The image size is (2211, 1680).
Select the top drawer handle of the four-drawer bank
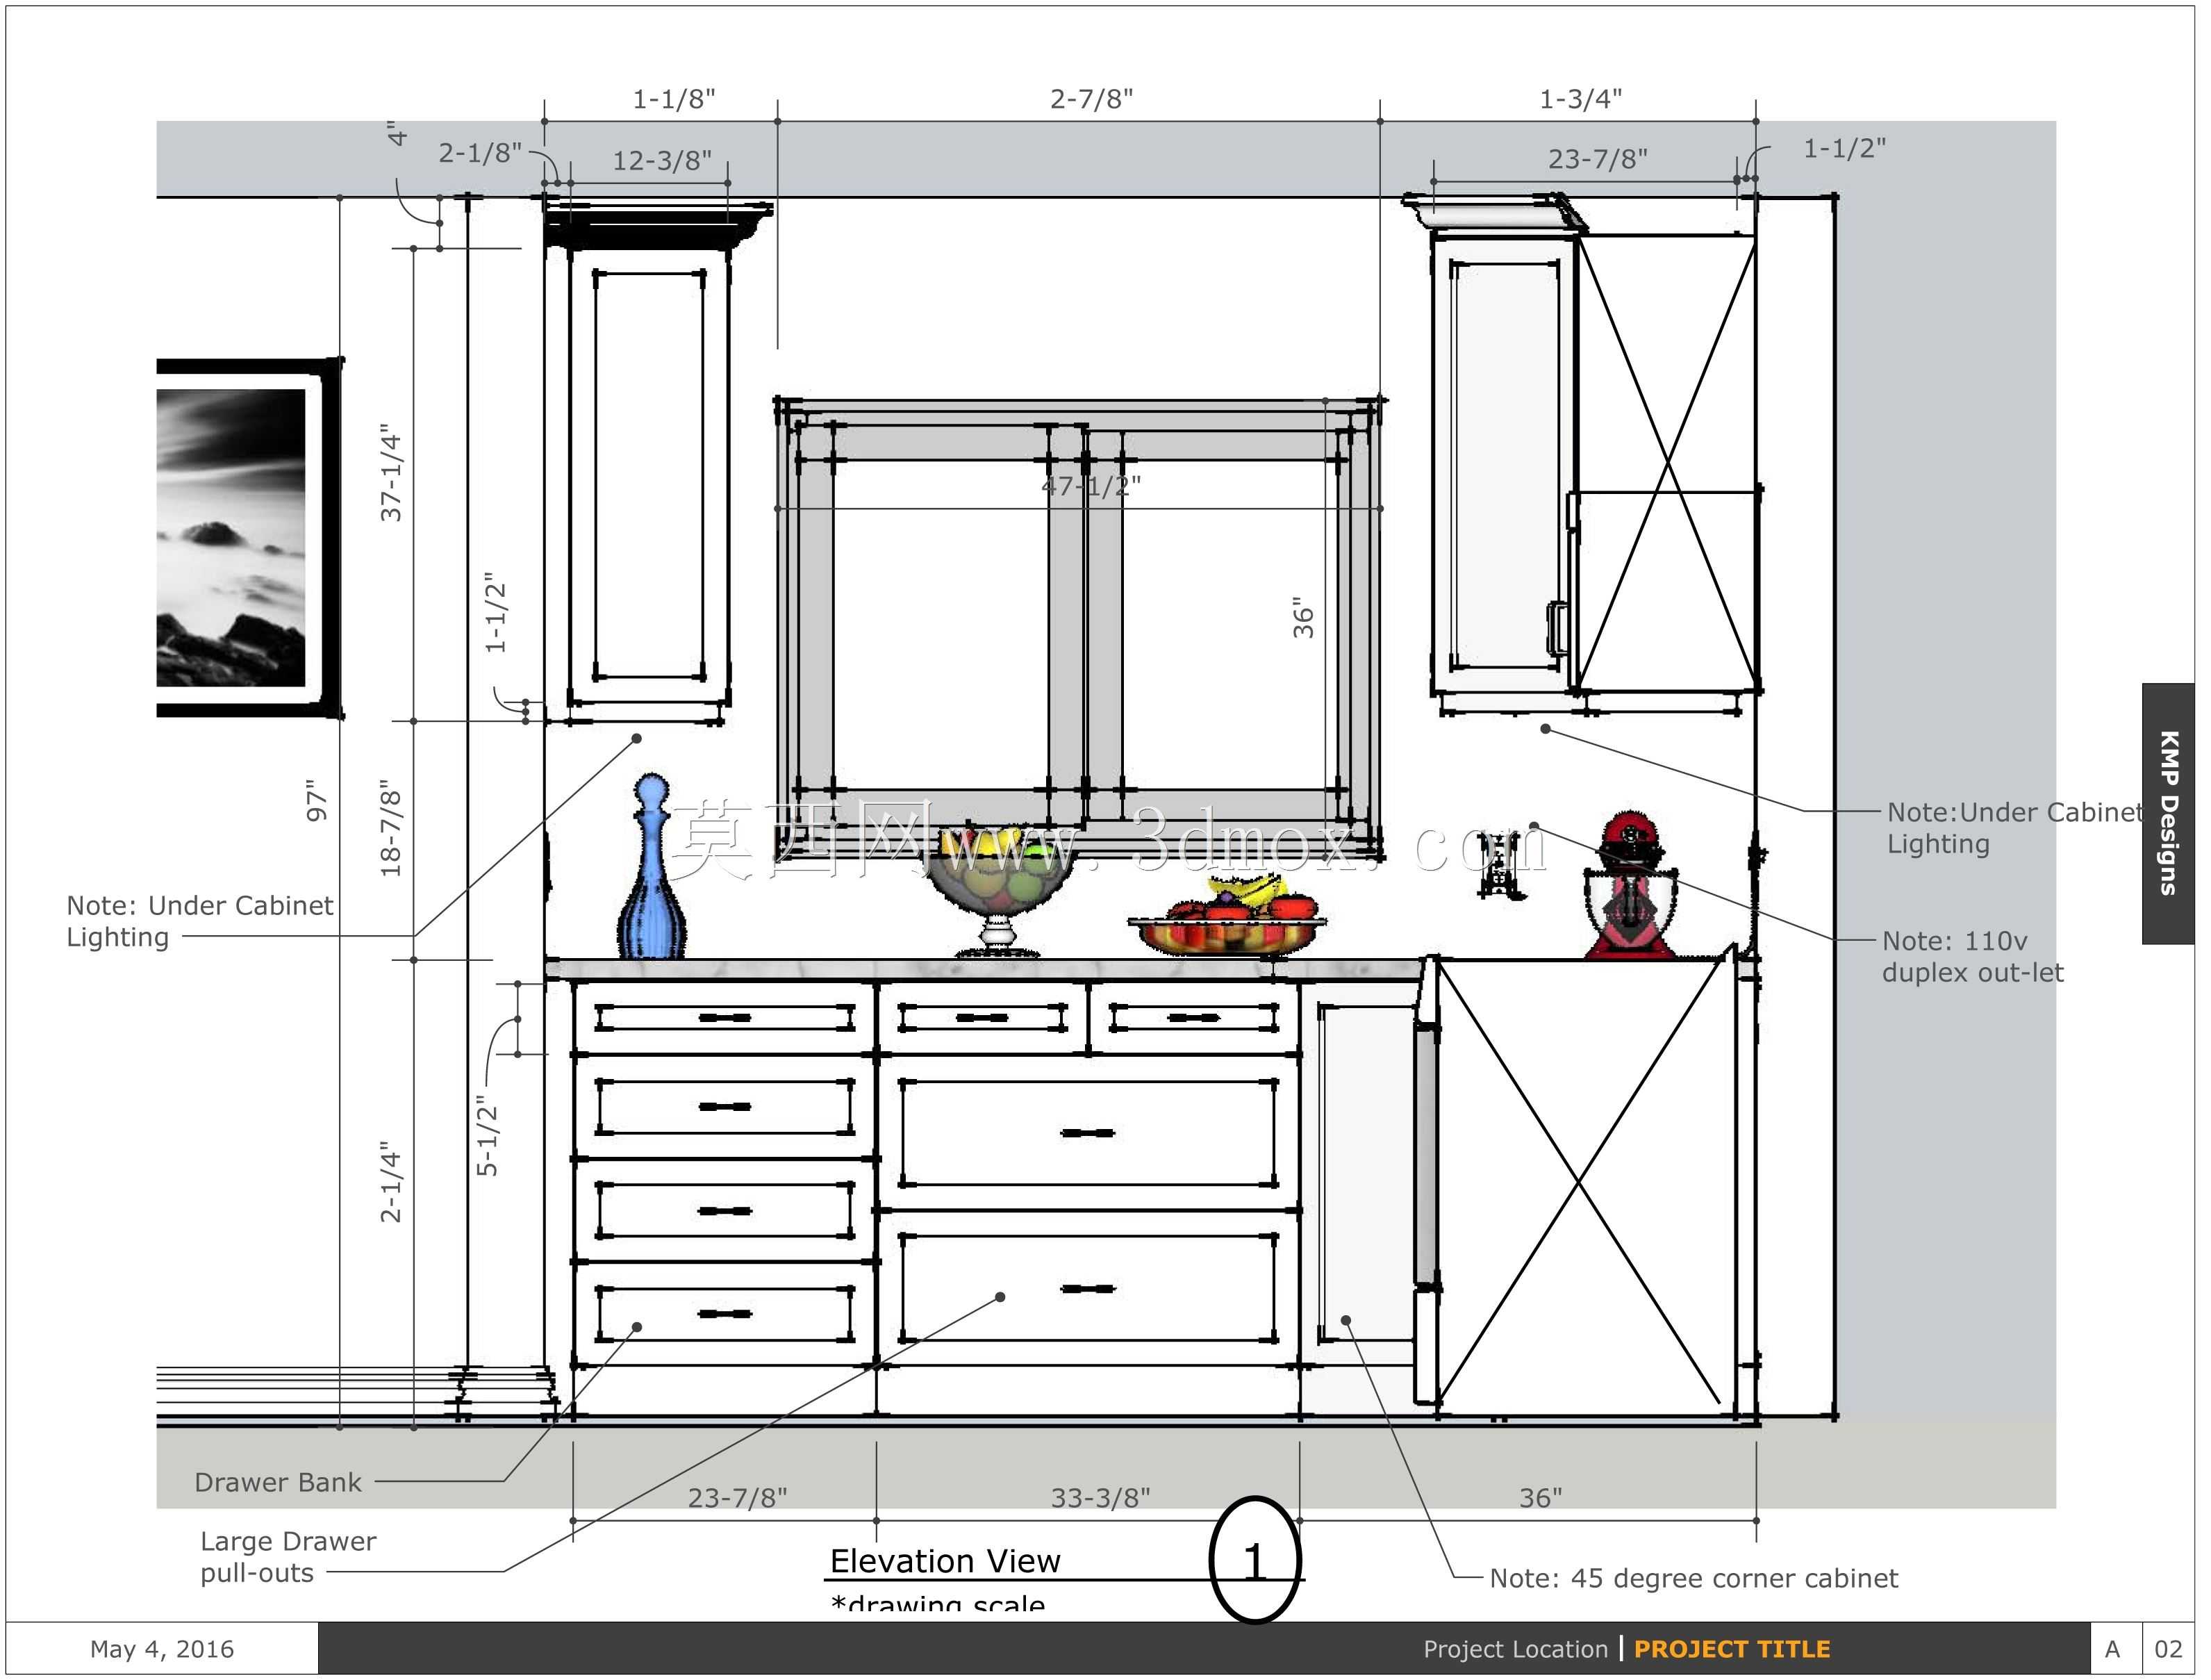(x=724, y=1018)
